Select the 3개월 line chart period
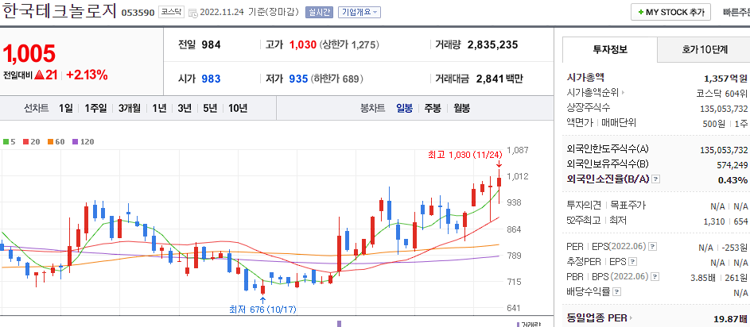The image size is (750, 327). 130,108
